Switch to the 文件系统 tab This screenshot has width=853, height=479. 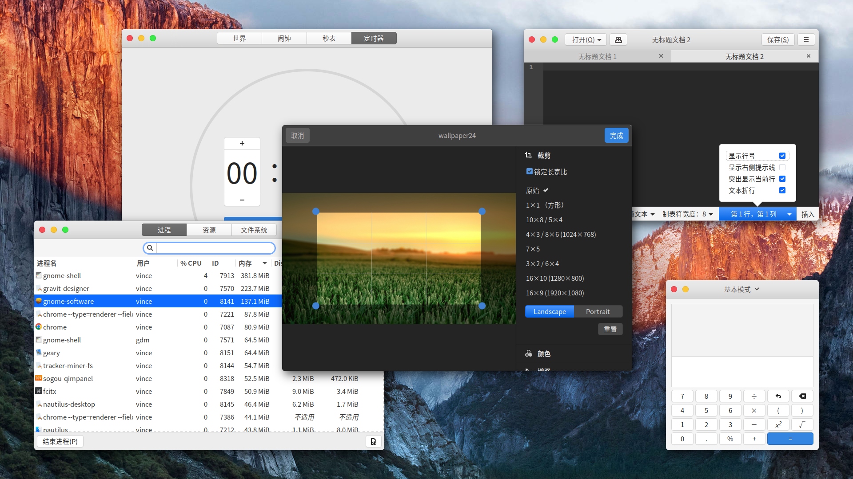point(254,230)
